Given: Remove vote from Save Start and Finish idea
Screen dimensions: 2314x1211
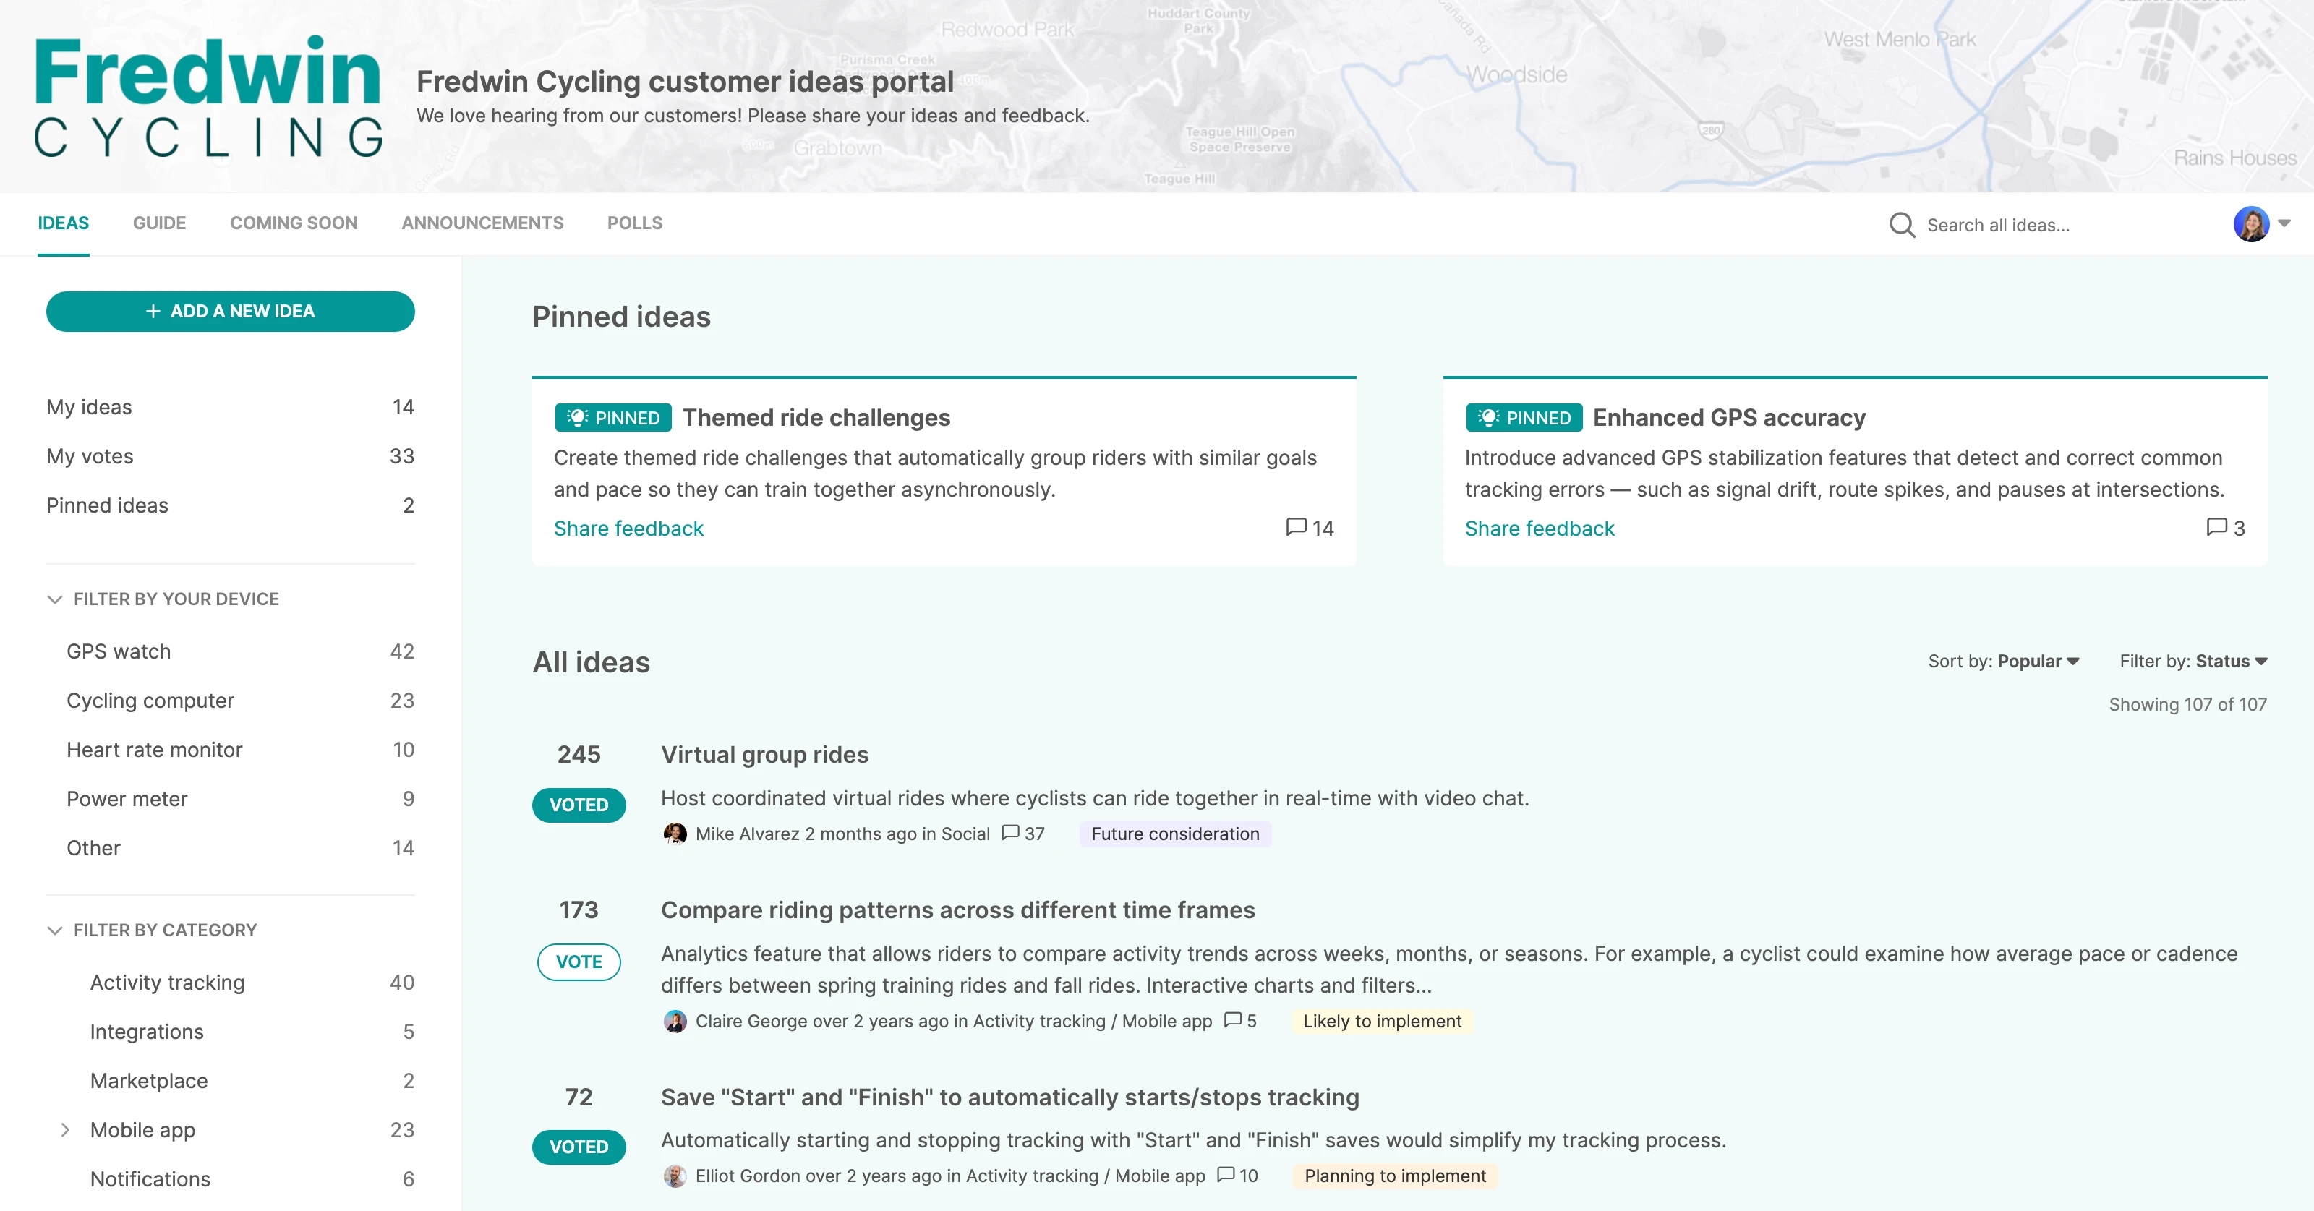Looking at the screenshot, I should click(578, 1147).
